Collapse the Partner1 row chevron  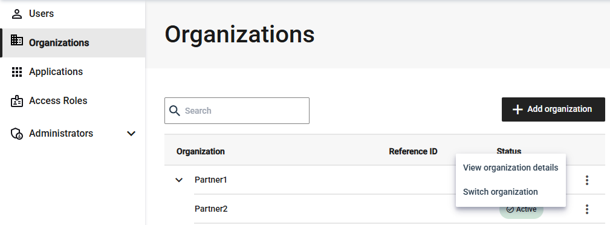[179, 180]
